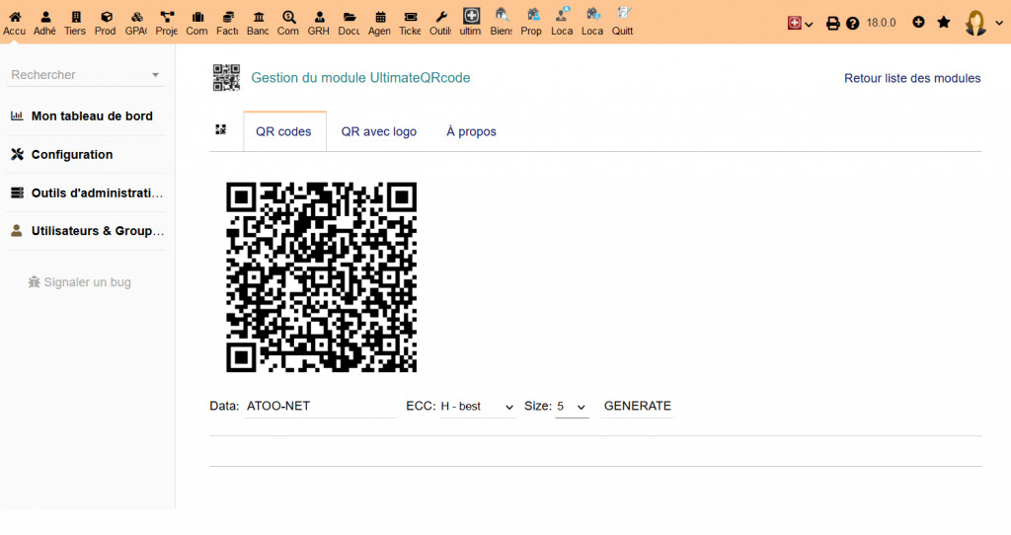Image resolution: width=1011 pixels, height=535 pixels.
Task: Open the Outils wrench icon
Action: pyautogui.click(x=441, y=22)
